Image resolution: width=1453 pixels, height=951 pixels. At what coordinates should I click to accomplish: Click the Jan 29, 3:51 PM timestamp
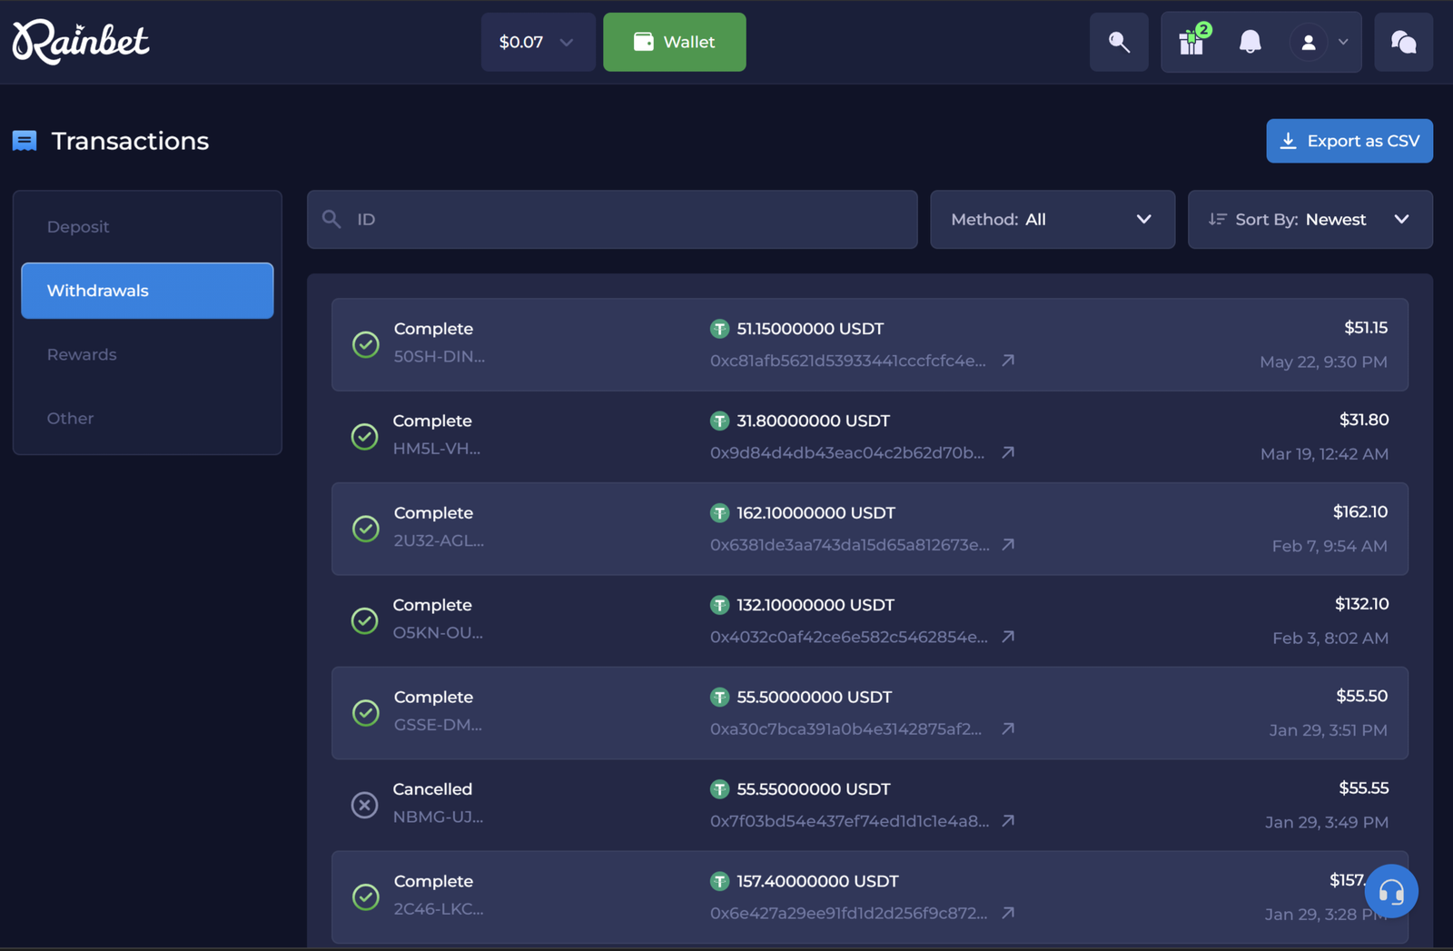1329,730
